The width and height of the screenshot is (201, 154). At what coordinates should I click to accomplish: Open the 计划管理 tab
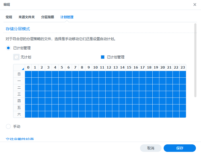[67, 17]
